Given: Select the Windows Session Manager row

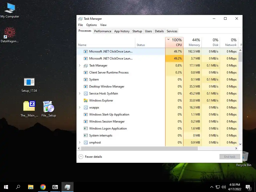Looking at the screenshot, I should [x=157, y=121].
